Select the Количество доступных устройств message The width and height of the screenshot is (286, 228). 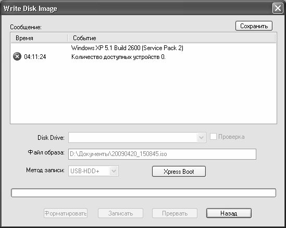tap(118, 57)
